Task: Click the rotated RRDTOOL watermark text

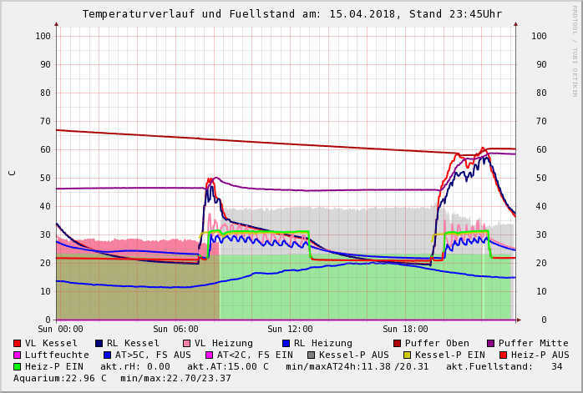Action: point(575,50)
